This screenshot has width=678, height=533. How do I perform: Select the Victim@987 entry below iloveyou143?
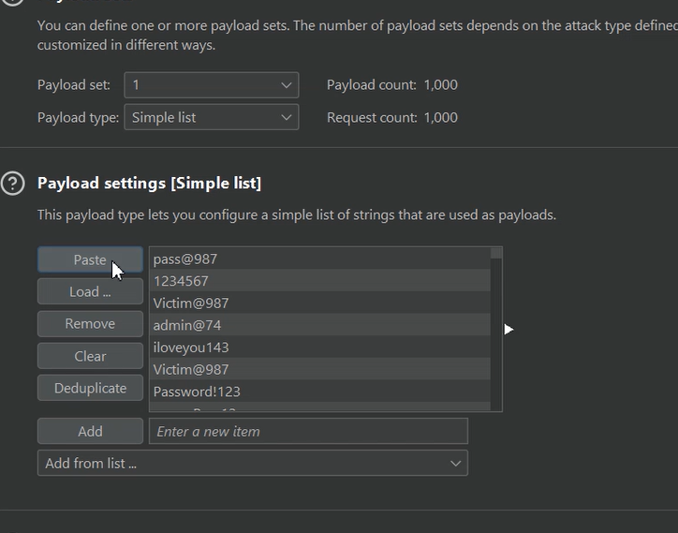(318, 370)
